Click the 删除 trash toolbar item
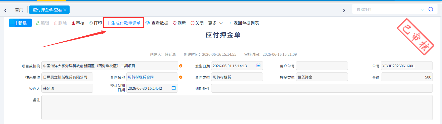 click(60, 23)
